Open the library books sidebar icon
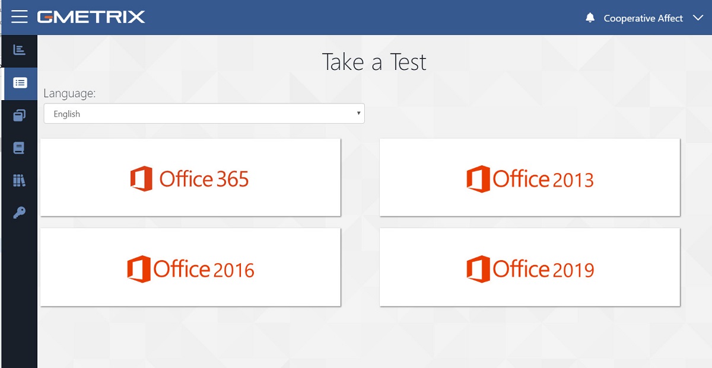The width and height of the screenshot is (712, 368). [19, 180]
